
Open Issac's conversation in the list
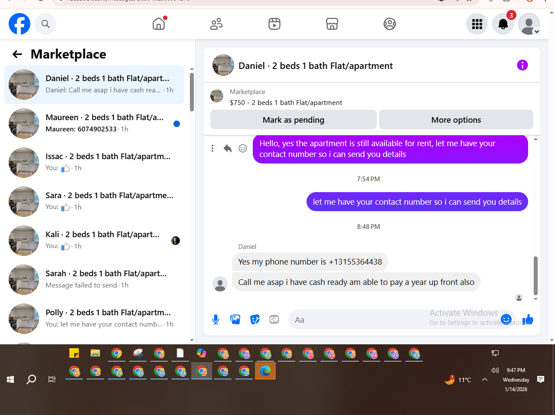point(94,163)
